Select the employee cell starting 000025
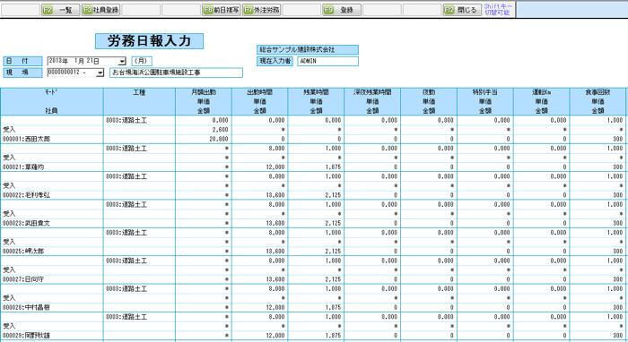 (x=52, y=252)
